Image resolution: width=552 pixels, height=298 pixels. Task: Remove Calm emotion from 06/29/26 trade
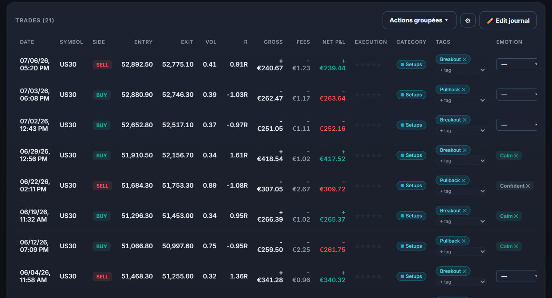(516, 156)
